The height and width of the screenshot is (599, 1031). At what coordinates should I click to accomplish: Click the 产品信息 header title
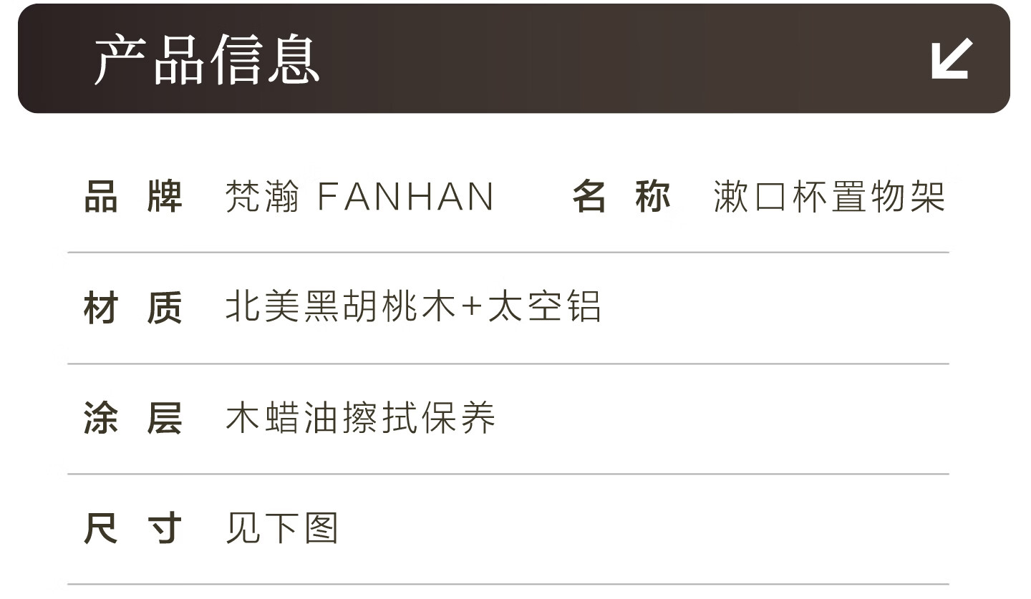coord(207,60)
